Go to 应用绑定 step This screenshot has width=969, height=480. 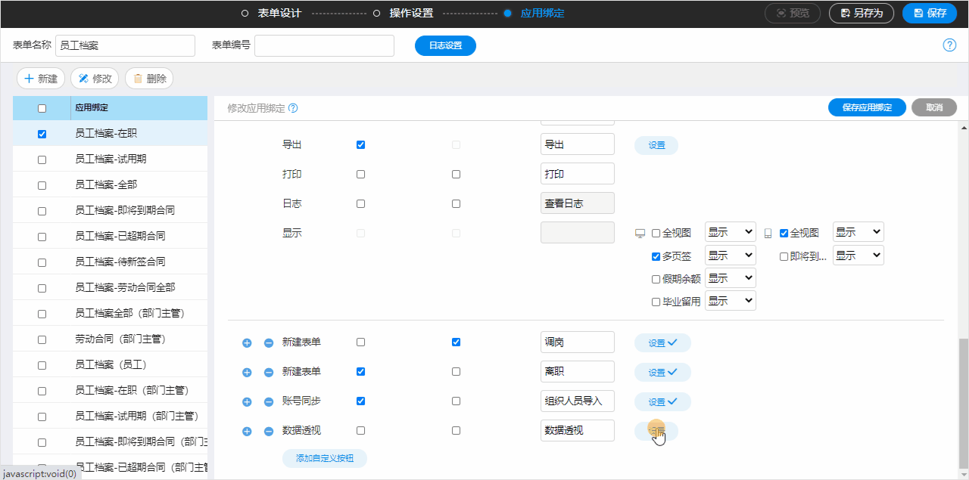(542, 13)
